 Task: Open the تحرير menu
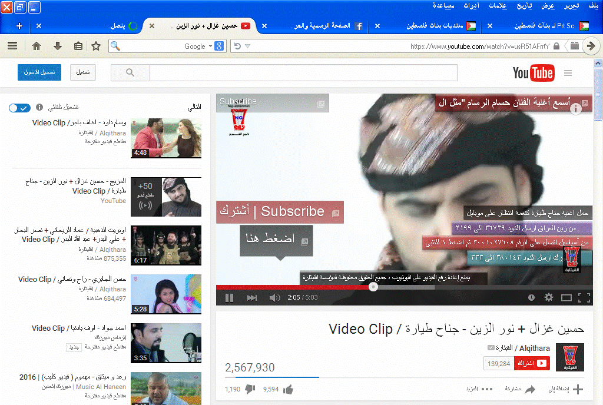click(571, 6)
